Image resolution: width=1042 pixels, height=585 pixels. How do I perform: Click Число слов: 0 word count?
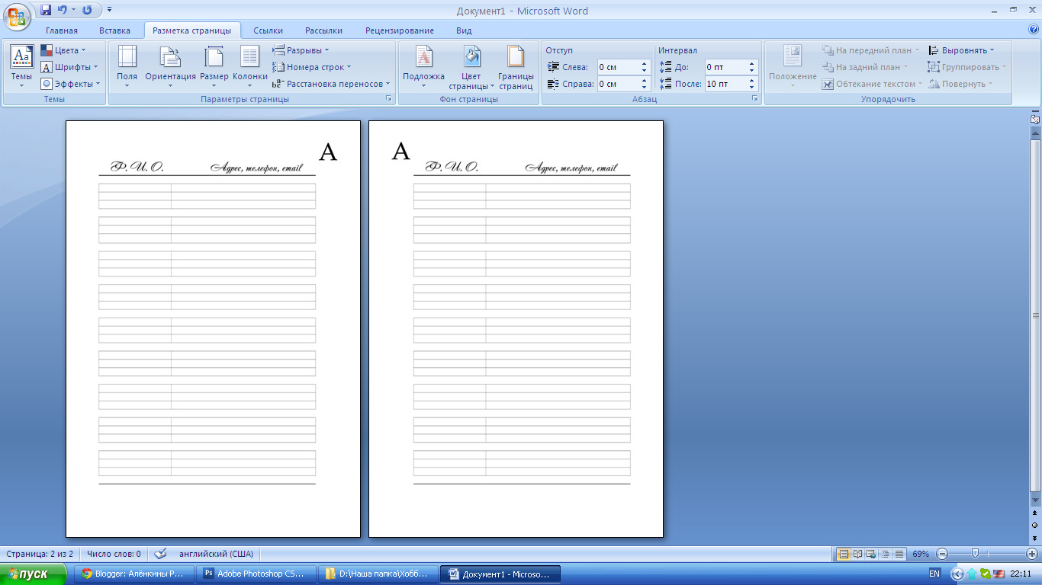[114, 554]
